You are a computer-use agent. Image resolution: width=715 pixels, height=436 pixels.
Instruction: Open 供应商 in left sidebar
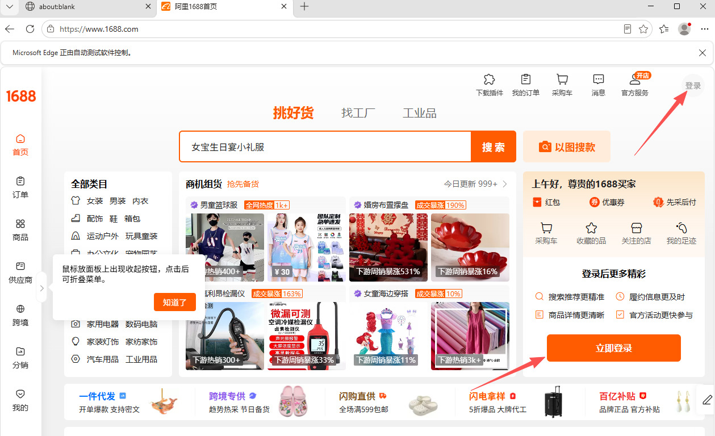[x=20, y=273]
